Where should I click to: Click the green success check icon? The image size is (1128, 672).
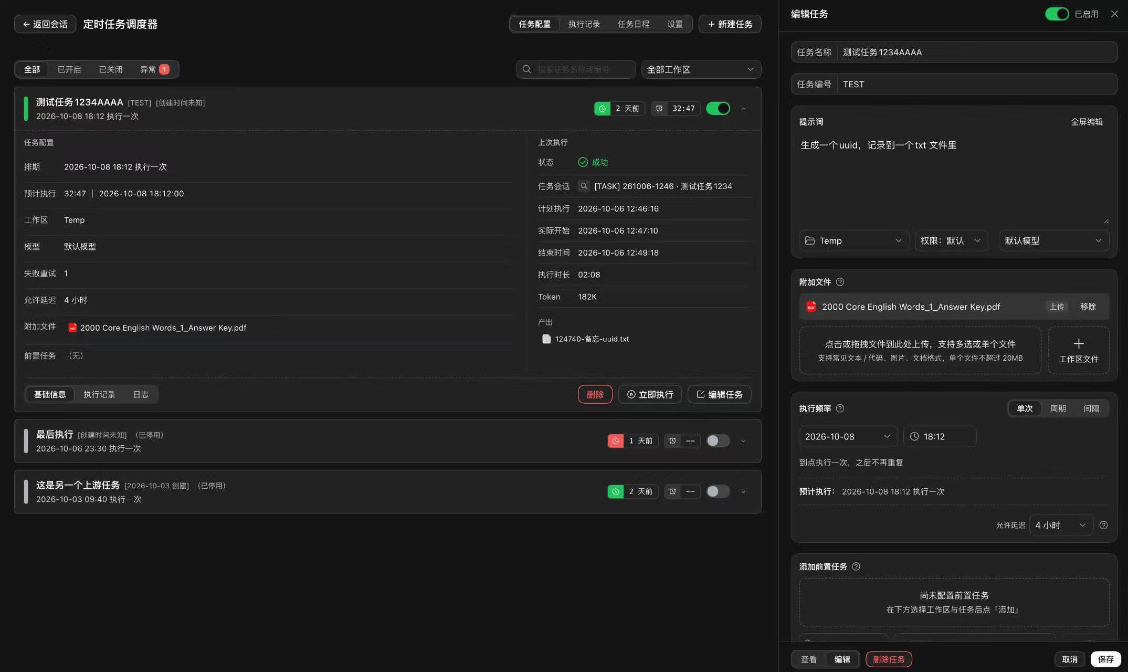[x=583, y=162]
